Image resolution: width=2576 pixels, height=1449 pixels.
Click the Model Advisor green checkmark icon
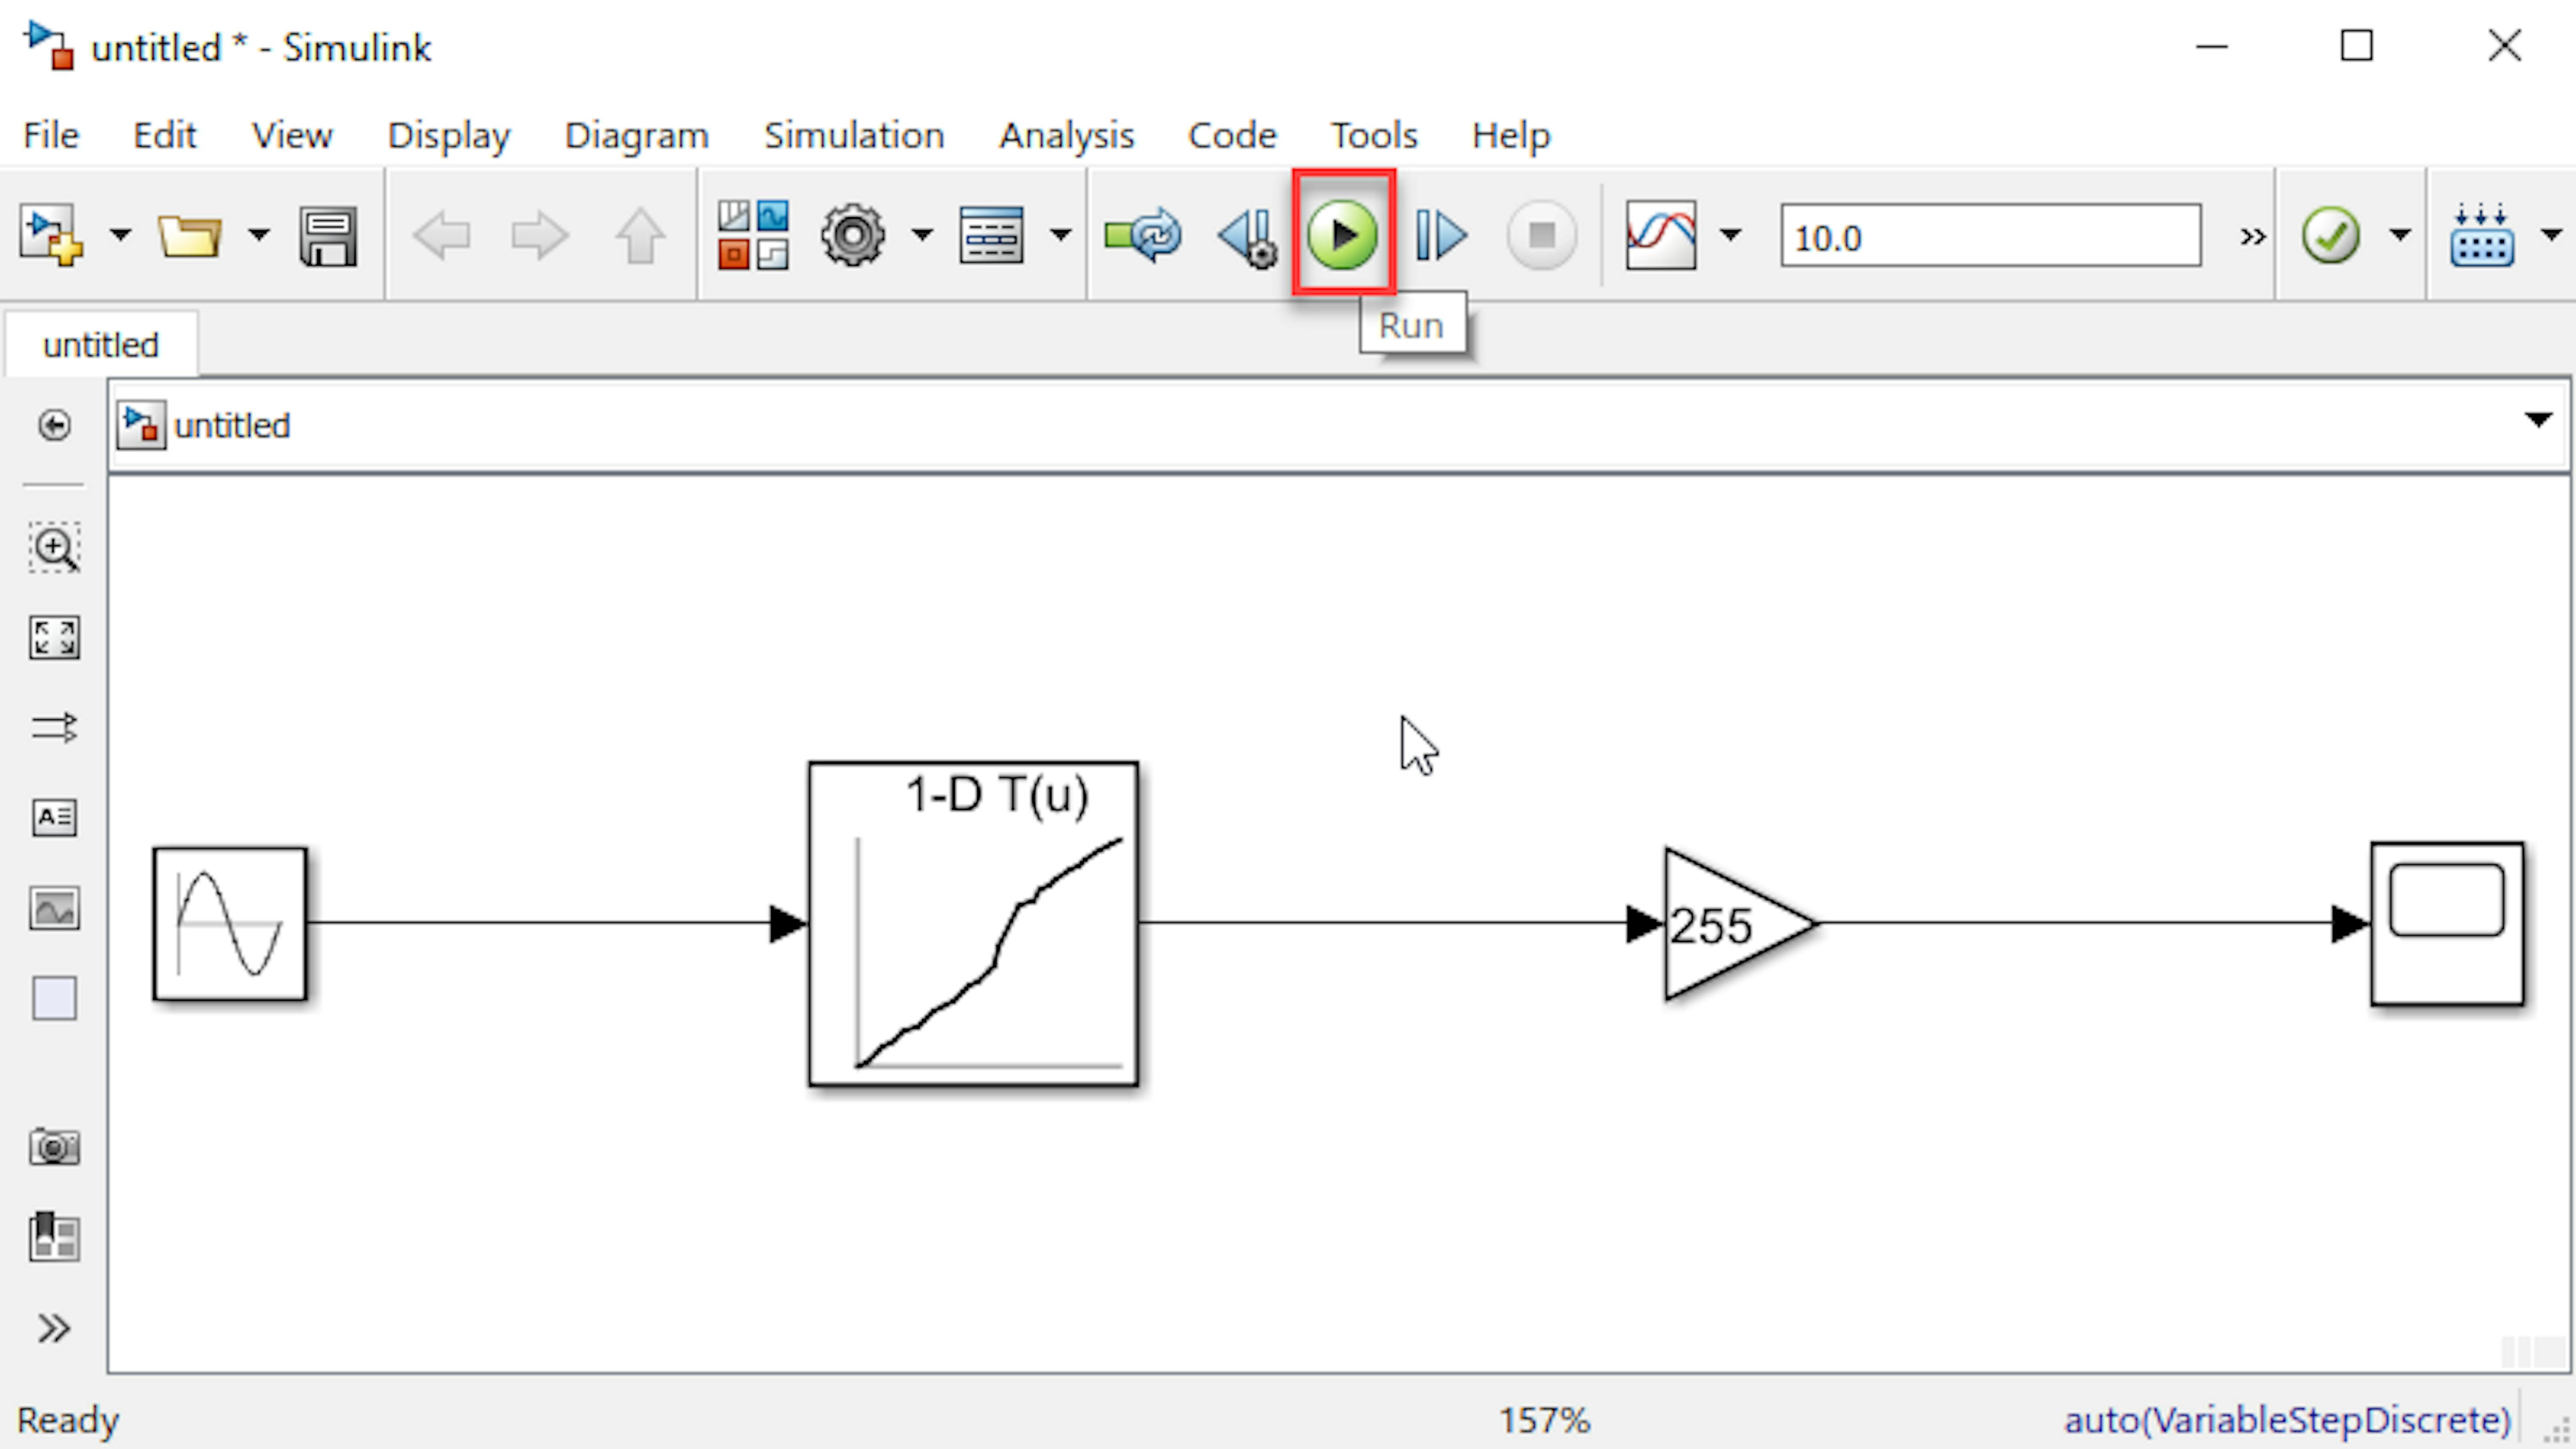[x=2330, y=236]
